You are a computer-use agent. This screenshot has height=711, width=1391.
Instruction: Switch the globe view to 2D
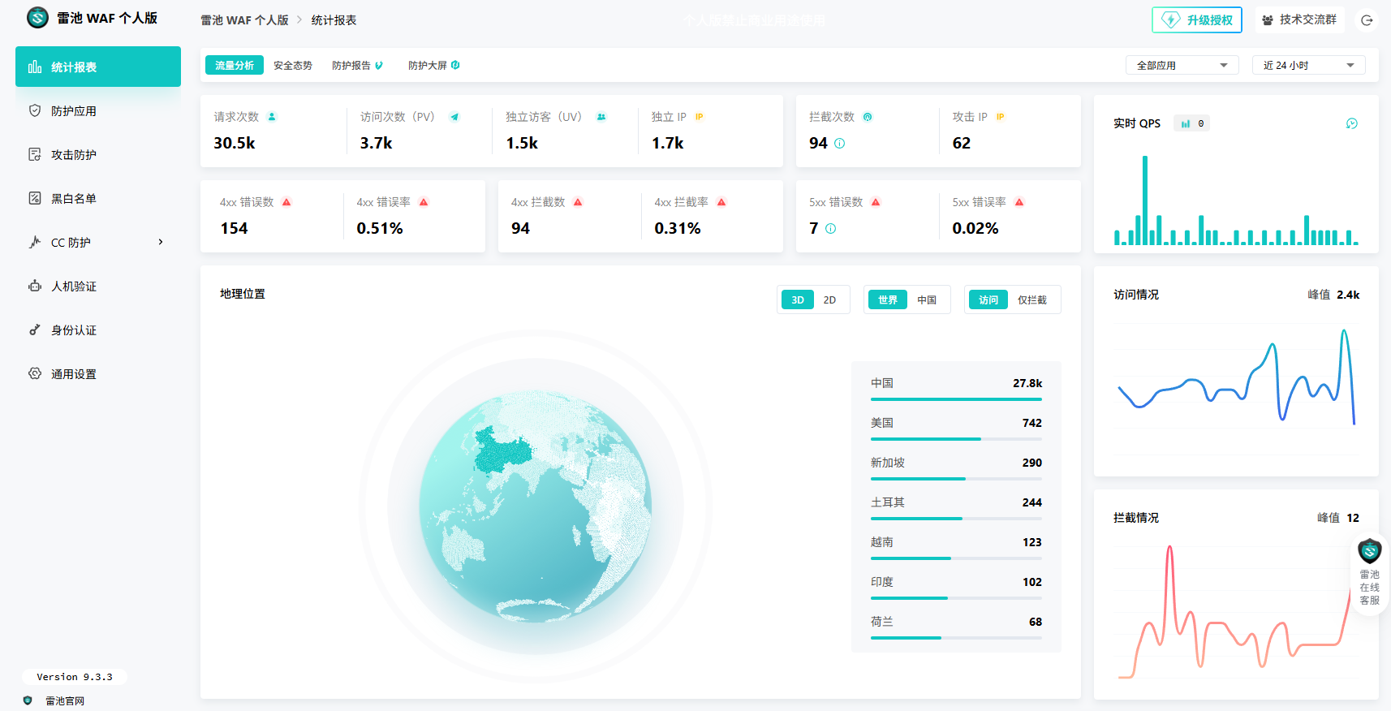[x=829, y=300]
